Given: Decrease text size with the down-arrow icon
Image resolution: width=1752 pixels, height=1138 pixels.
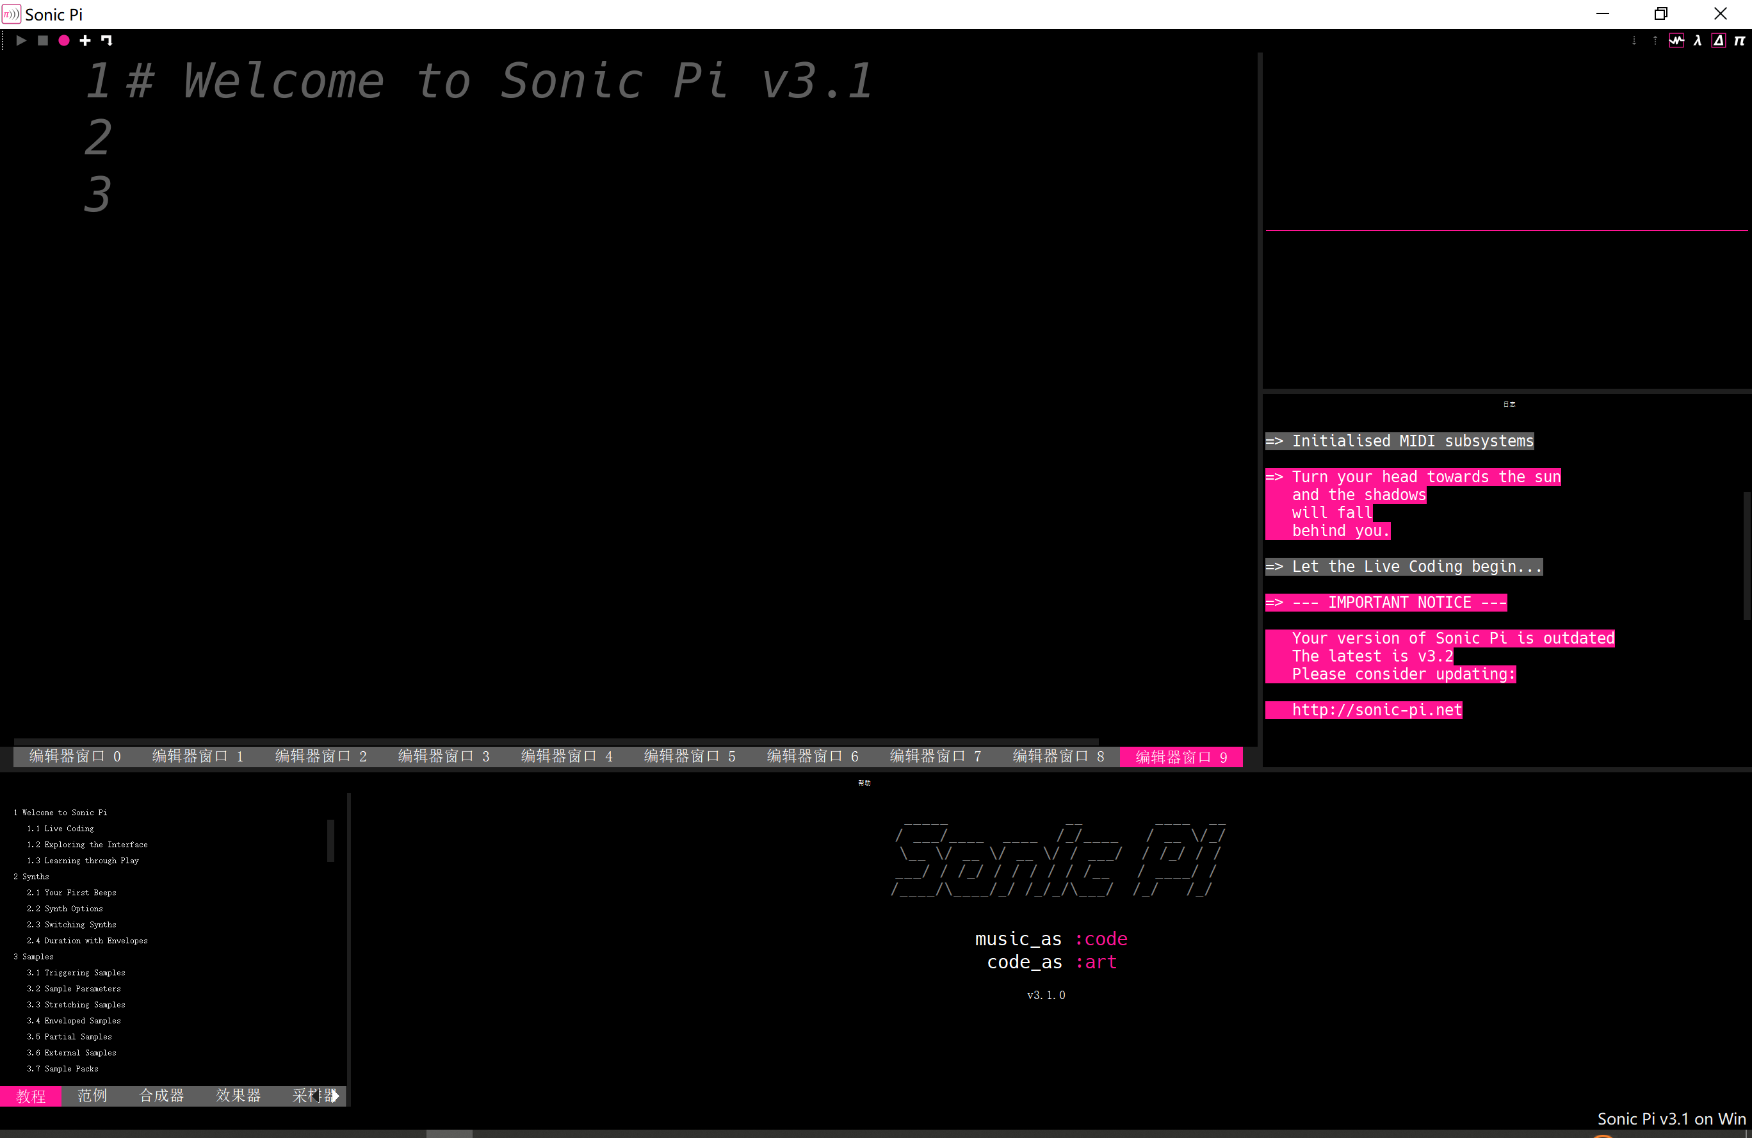Looking at the screenshot, I should 1634,40.
